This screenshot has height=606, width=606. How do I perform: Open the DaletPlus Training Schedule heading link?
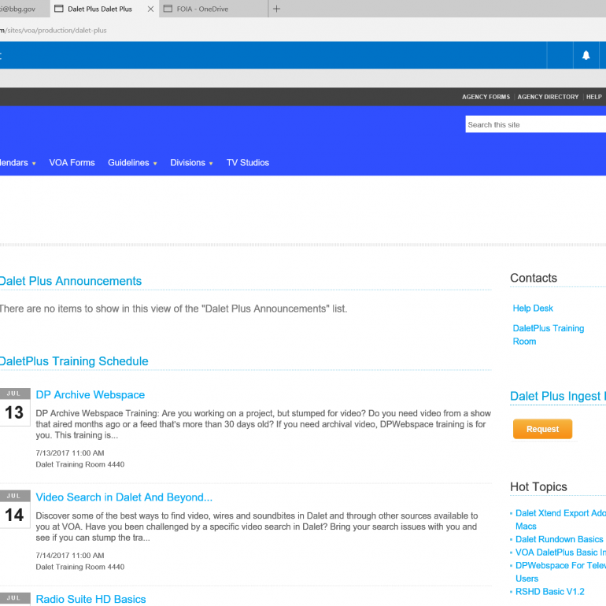[74, 361]
